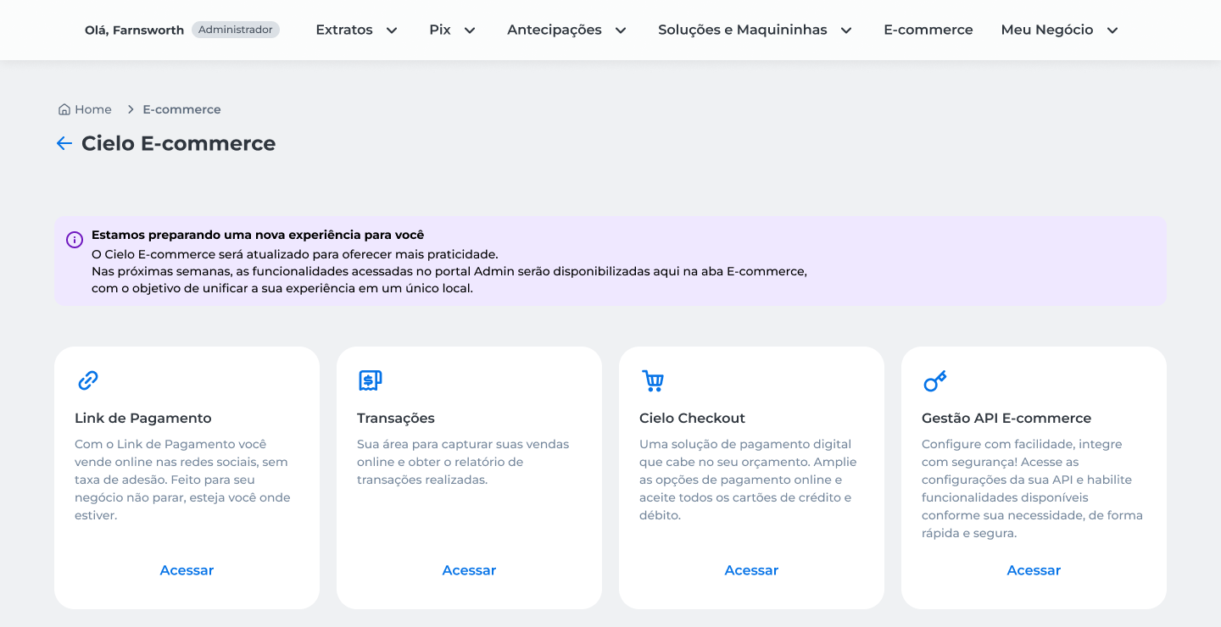This screenshot has height=627, width=1221.
Task: Expand the Meu Negócio dropdown chevron
Action: (1112, 31)
